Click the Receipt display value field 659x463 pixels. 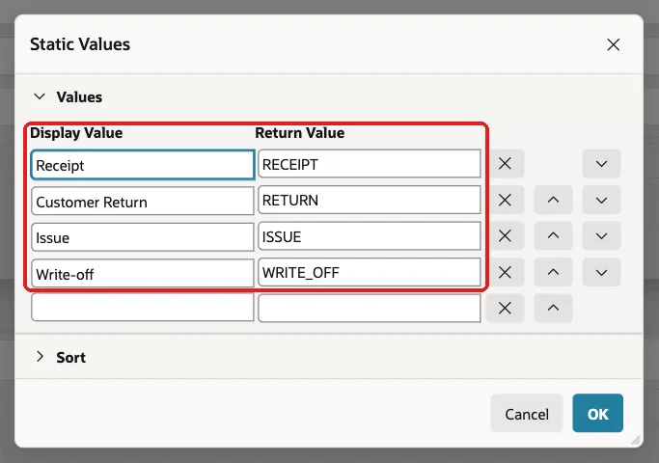(143, 165)
